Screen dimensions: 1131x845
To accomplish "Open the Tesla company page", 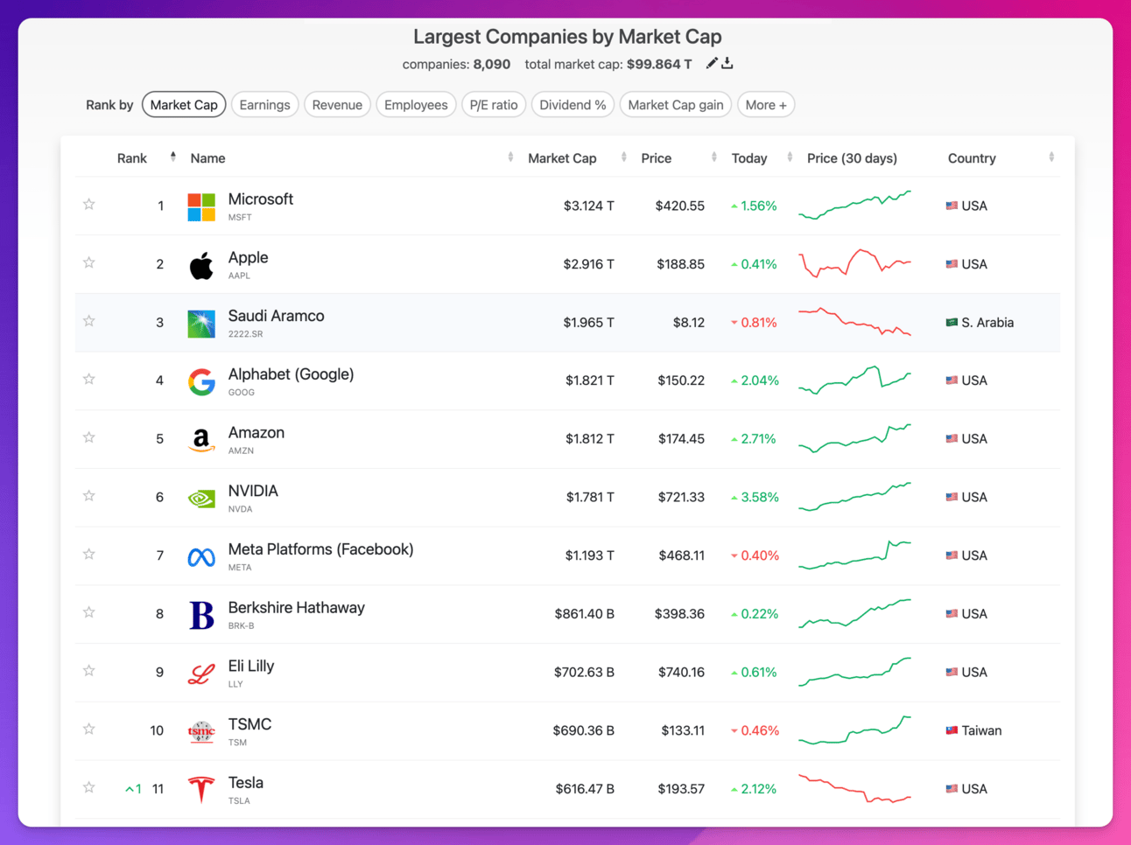I will pos(246,783).
